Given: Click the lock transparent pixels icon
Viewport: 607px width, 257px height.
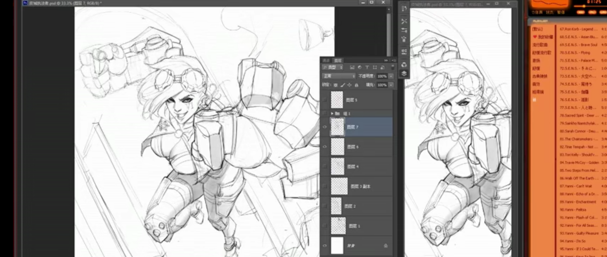Looking at the screenshot, I should click(336, 85).
